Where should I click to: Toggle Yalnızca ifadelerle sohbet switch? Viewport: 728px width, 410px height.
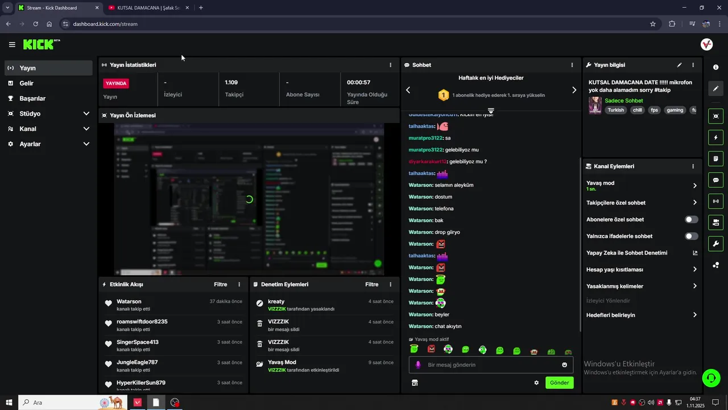pos(691,236)
